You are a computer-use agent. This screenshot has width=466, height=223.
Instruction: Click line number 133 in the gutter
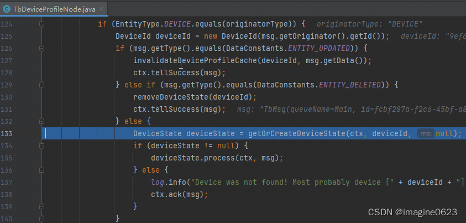click(x=6, y=134)
